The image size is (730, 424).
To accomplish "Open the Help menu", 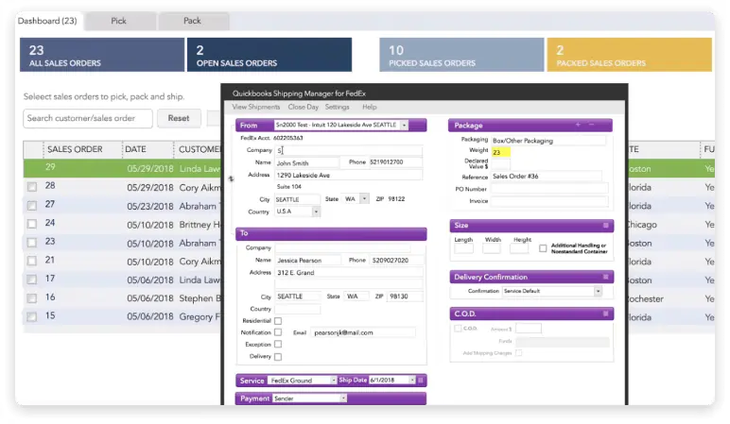I will [x=369, y=107].
